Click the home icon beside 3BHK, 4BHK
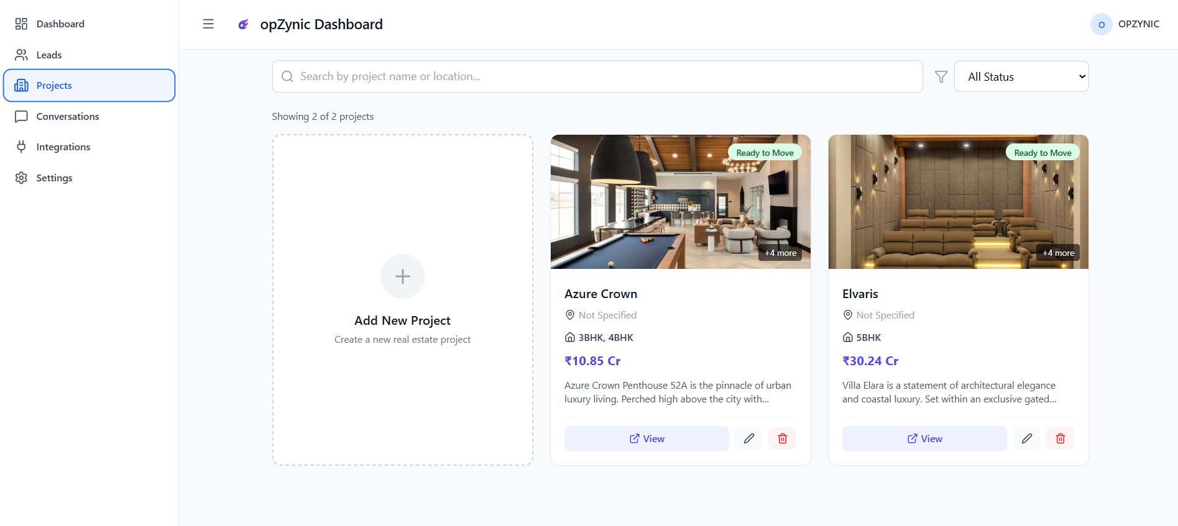The width and height of the screenshot is (1178, 526). point(569,337)
